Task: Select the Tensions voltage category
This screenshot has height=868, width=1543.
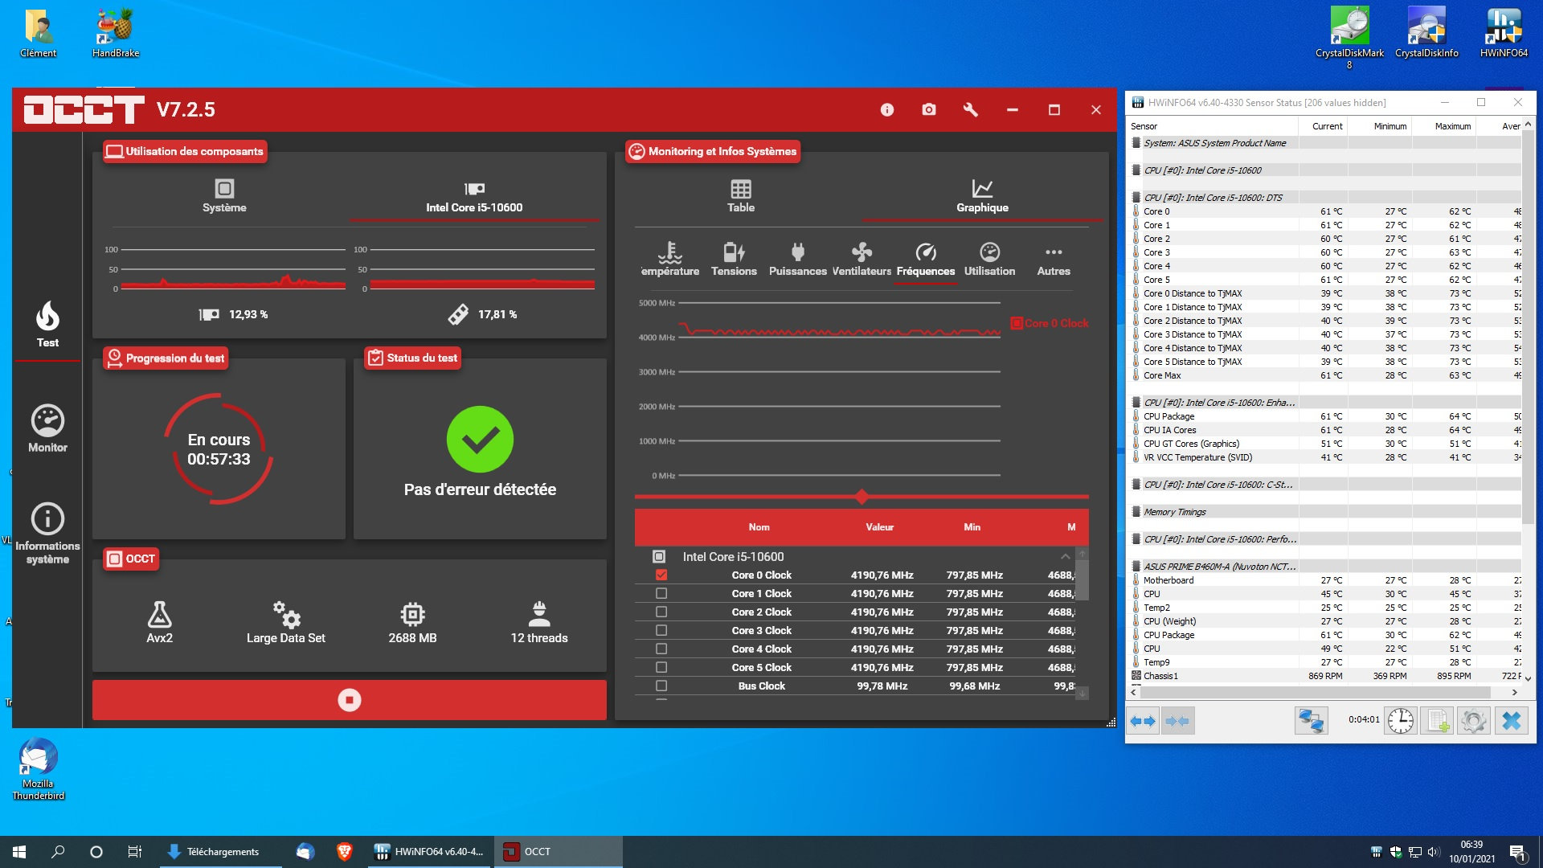Action: (x=734, y=260)
